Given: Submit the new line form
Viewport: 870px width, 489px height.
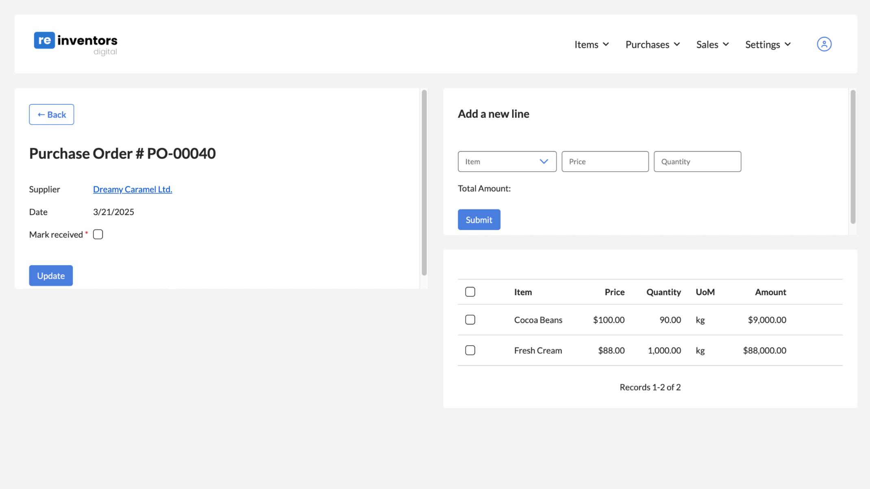Looking at the screenshot, I should [478, 220].
